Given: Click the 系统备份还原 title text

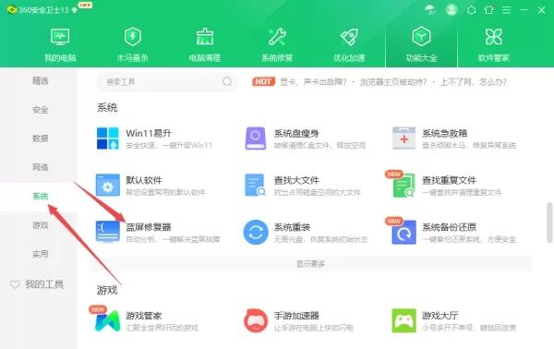Looking at the screenshot, I should [449, 227].
